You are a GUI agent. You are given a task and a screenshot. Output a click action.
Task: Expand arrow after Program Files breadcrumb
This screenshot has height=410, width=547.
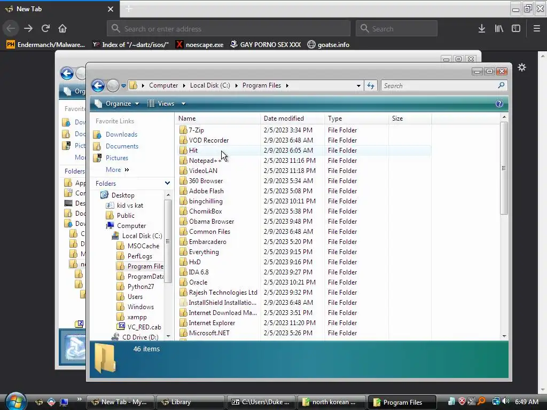pyautogui.click(x=287, y=85)
